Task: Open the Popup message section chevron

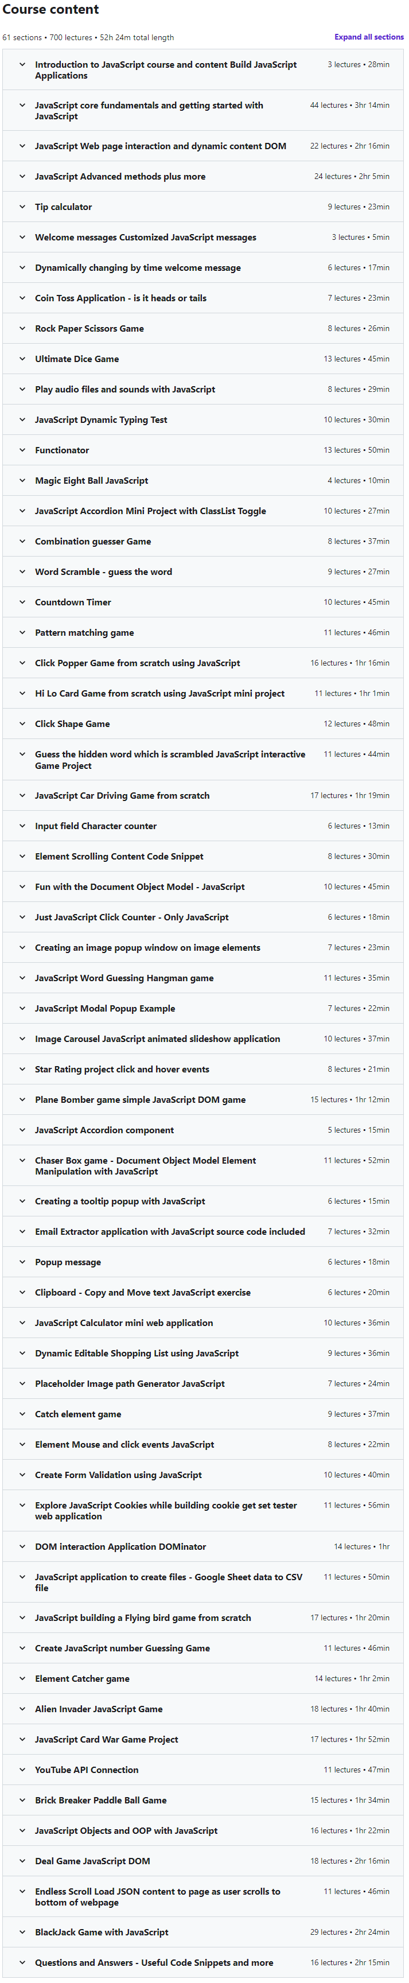Action: pos(22,1262)
